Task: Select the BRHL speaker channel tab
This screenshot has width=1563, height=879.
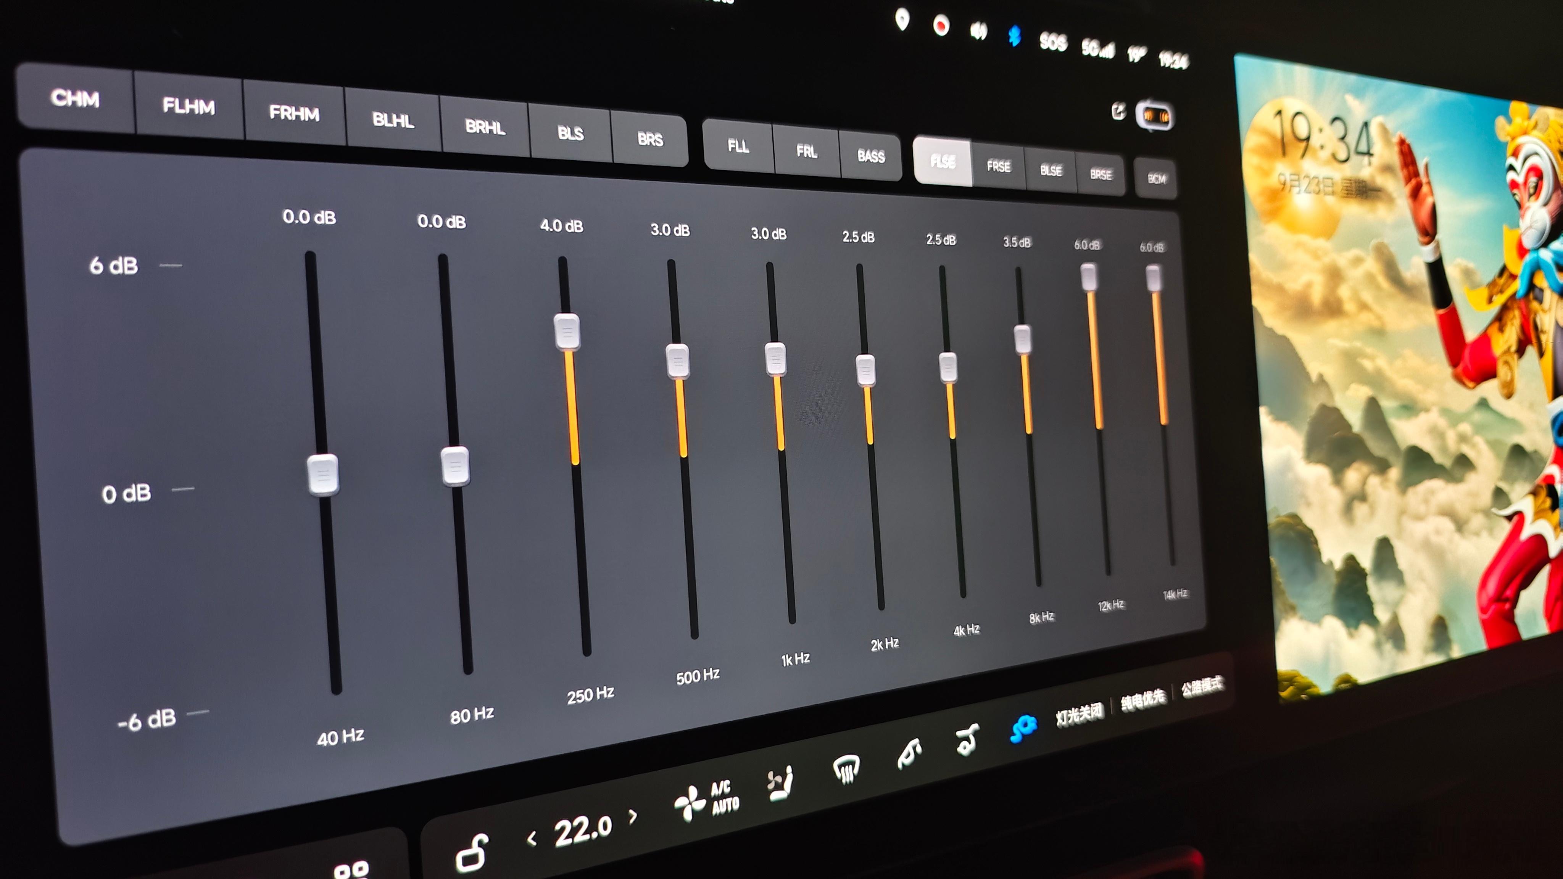Action: [485, 127]
